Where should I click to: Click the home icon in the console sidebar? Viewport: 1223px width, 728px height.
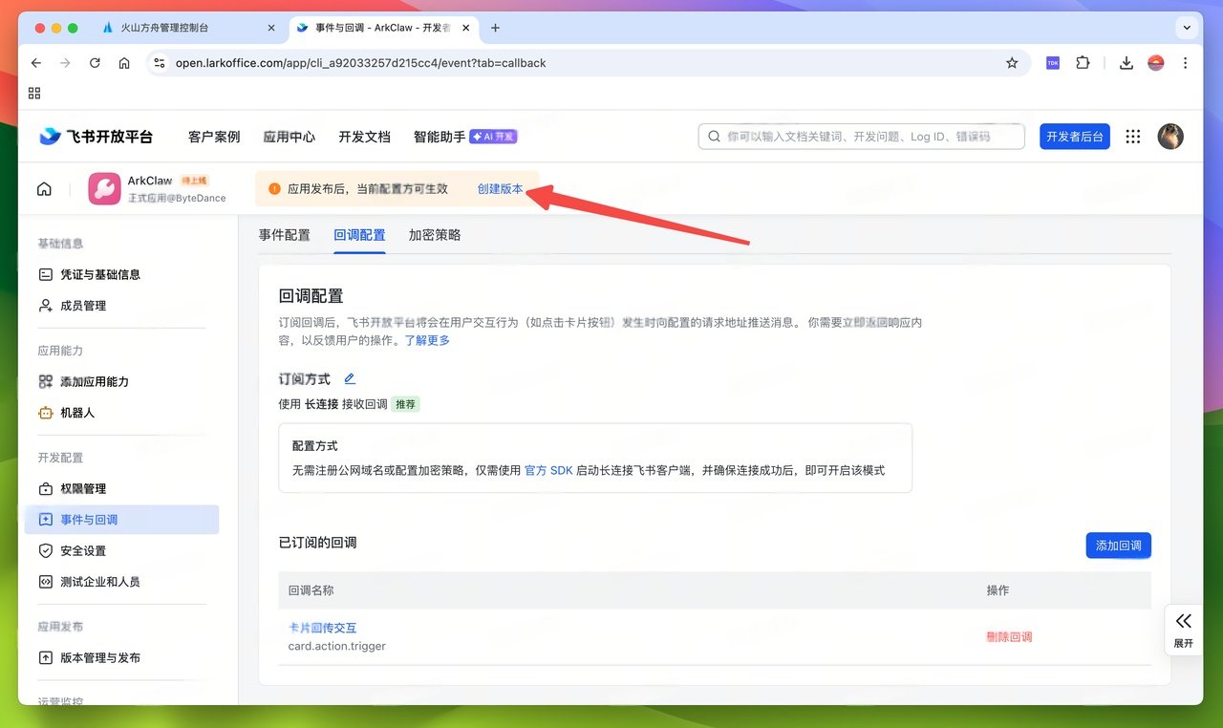pyautogui.click(x=43, y=188)
